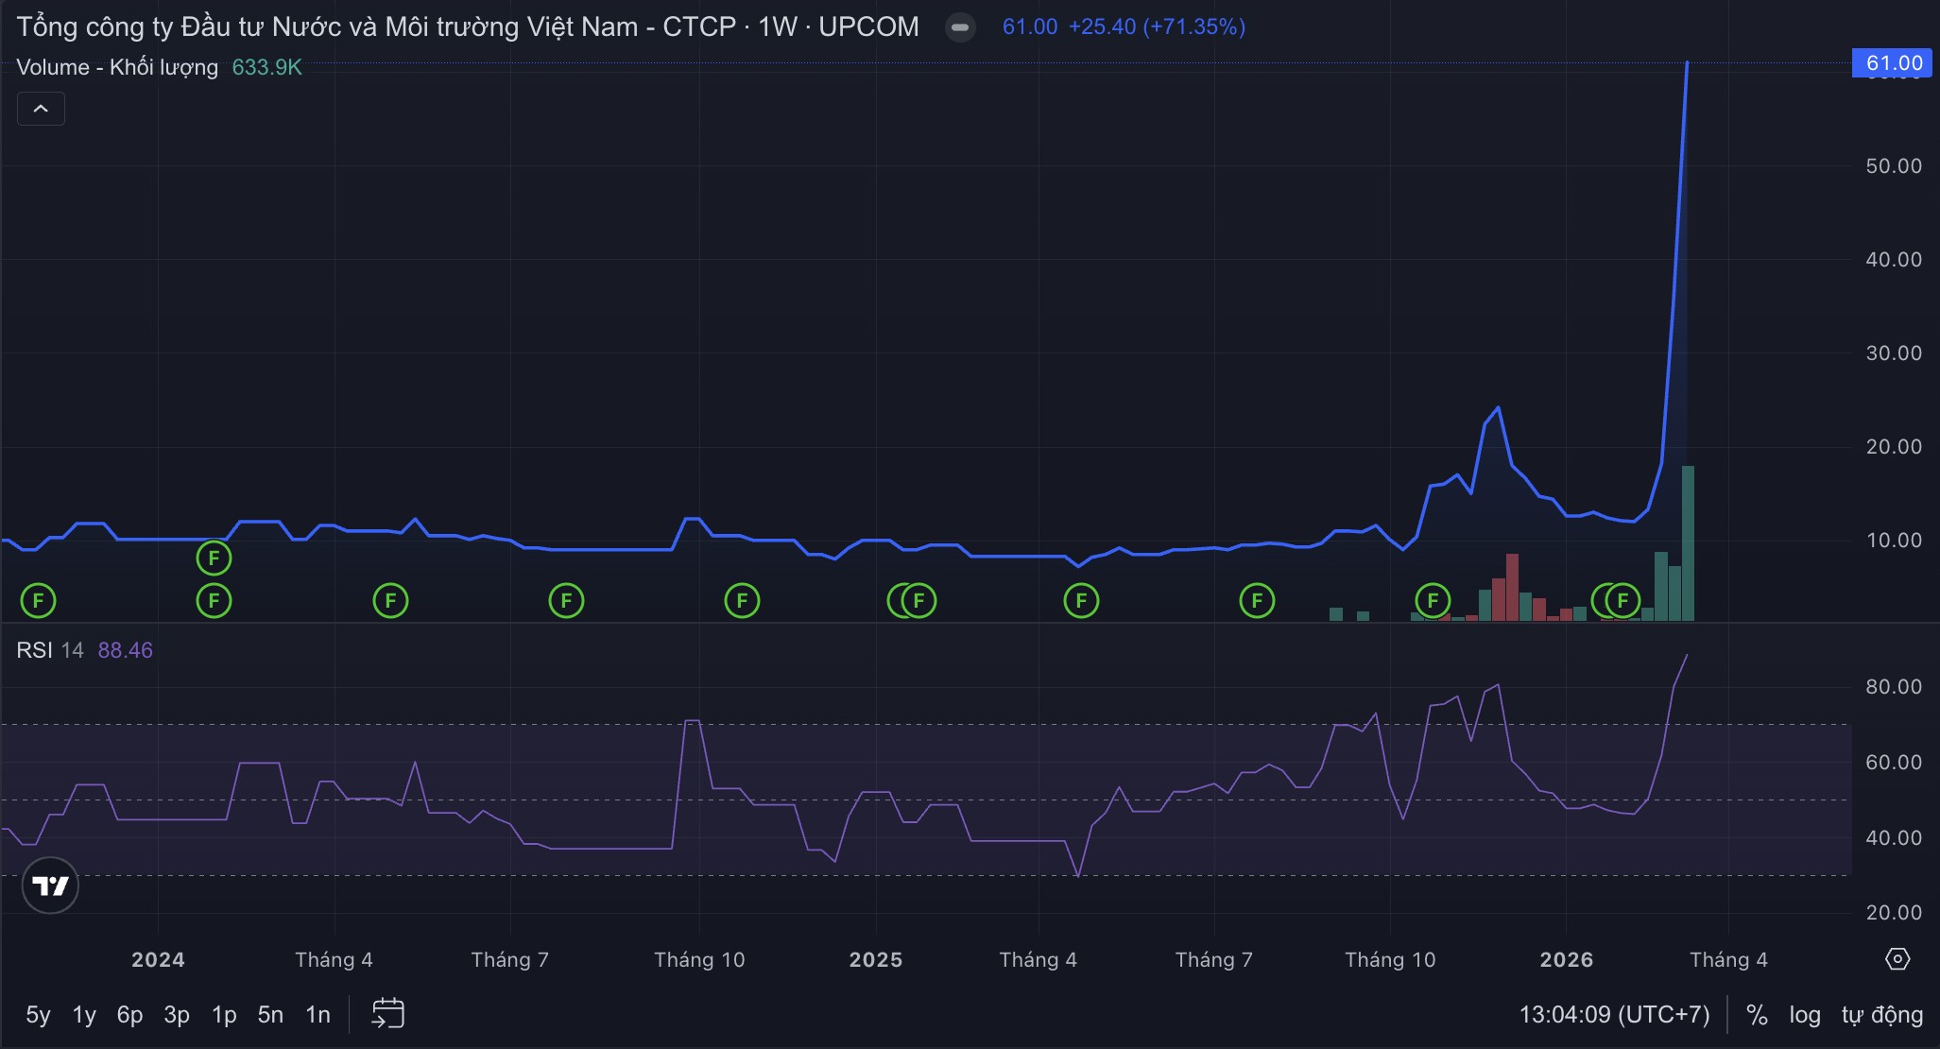Toggle the tự động auto scale
The height and width of the screenshot is (1049, 1940).
click(1881, 1015)
